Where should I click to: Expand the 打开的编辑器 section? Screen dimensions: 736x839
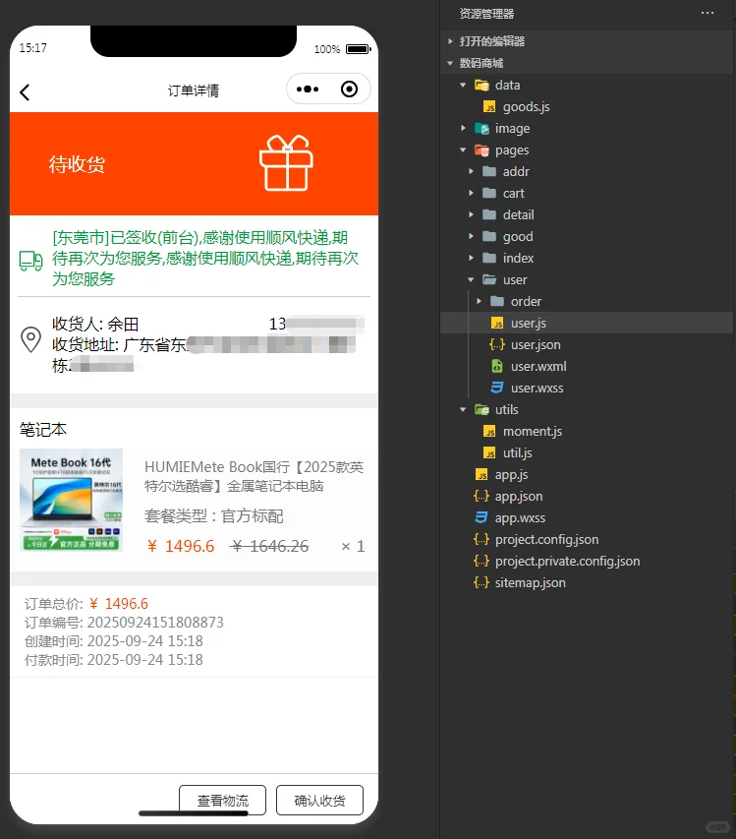click(450, 41)
